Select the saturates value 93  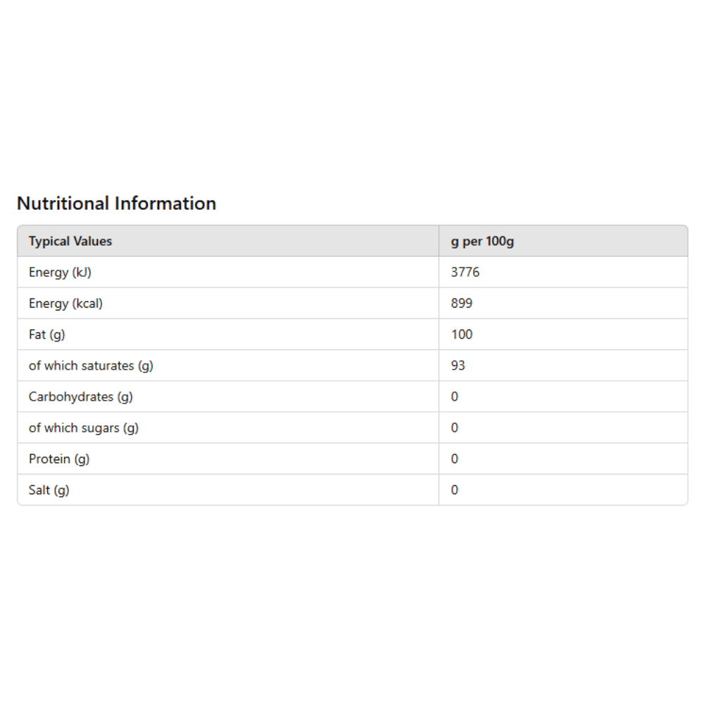click(x=458, y=365)
